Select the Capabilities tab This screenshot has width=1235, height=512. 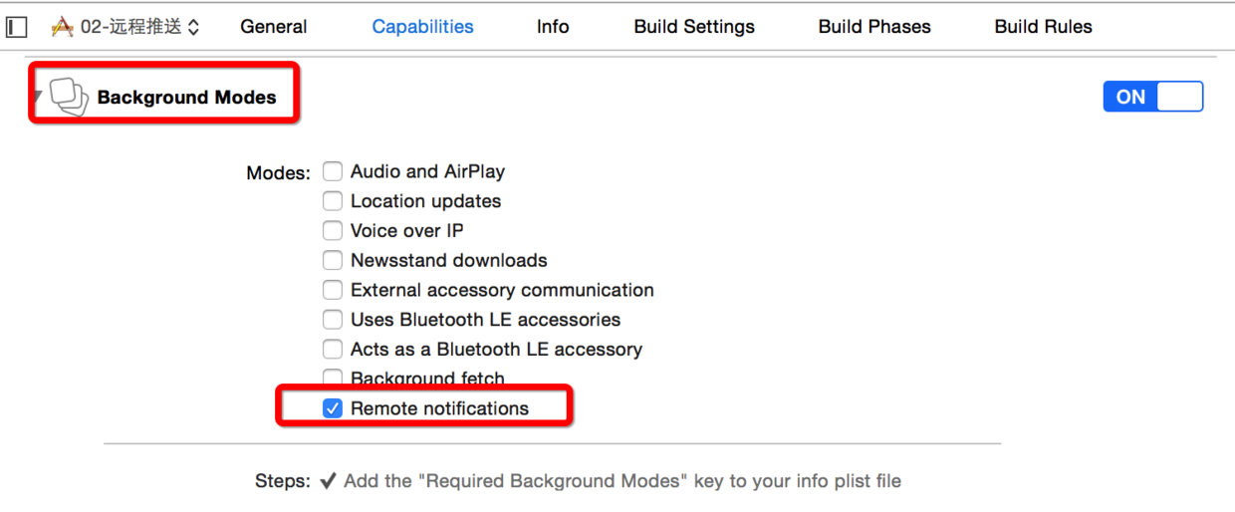tap(422, 27)
